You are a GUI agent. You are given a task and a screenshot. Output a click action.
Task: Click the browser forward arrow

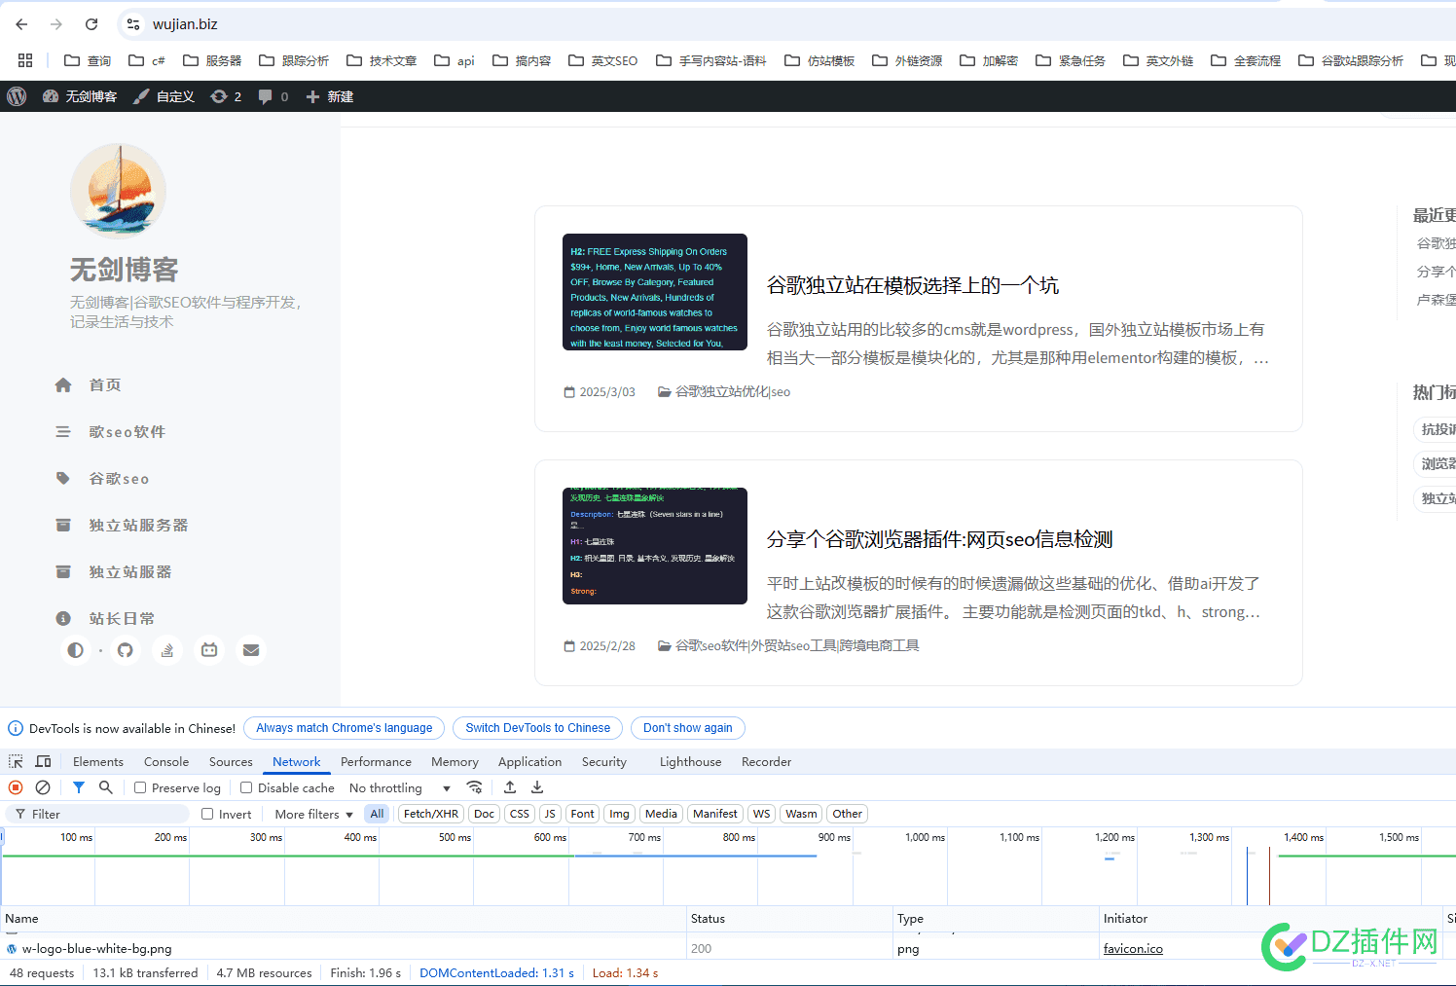click(56, 24)
